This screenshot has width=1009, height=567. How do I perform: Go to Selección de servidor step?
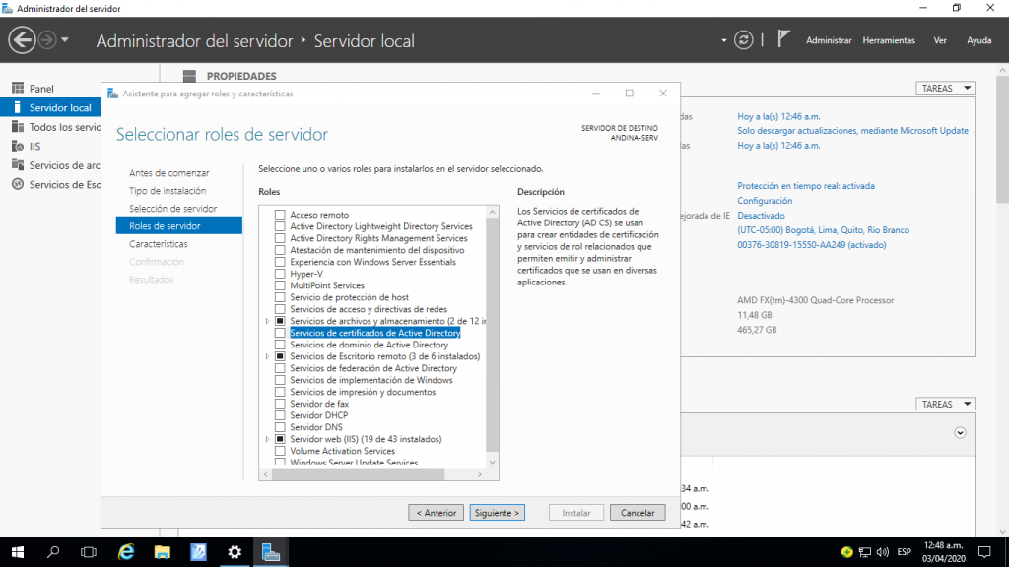coord(172,209)
